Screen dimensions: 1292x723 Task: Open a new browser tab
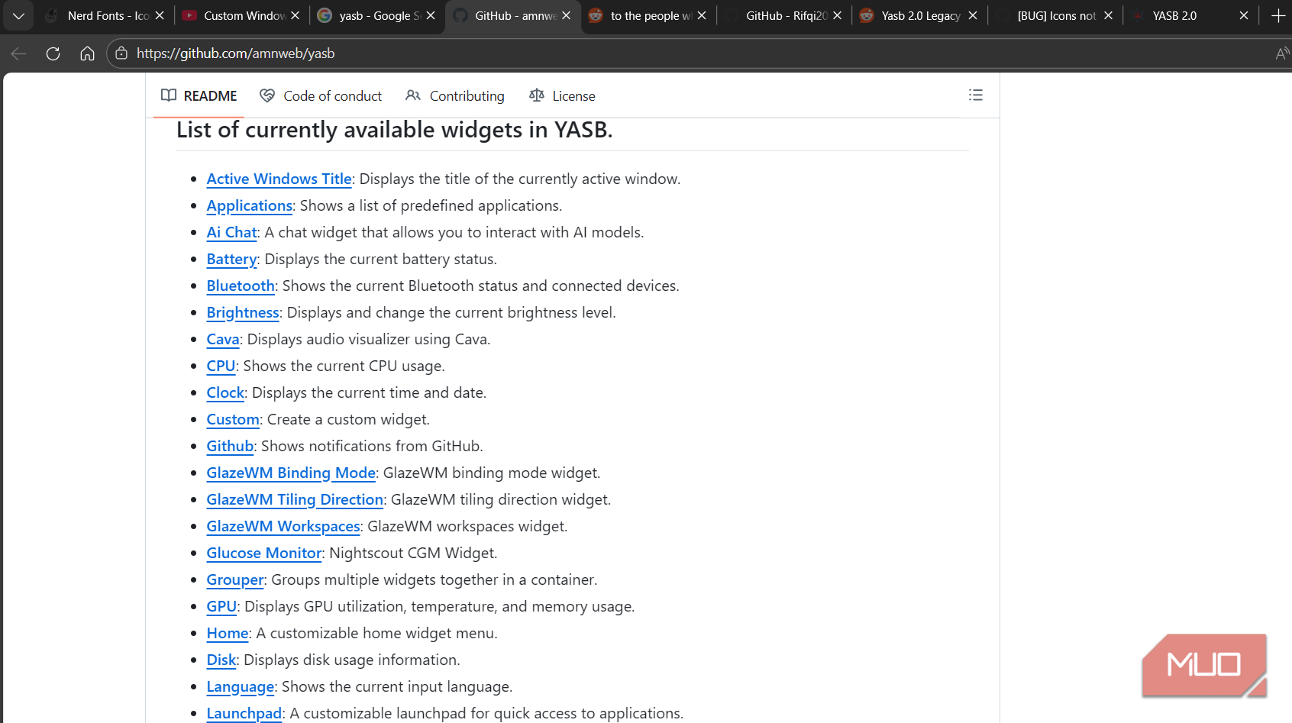[x=1278, y=15]
